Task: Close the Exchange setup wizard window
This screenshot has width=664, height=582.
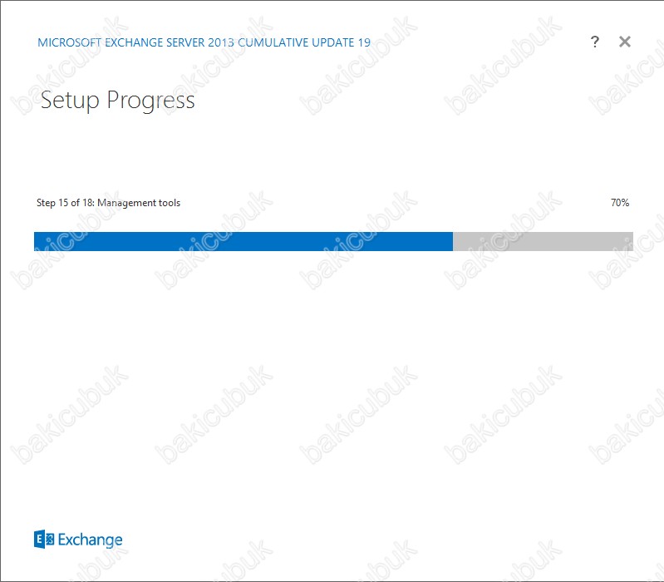Action: point(625,42)
